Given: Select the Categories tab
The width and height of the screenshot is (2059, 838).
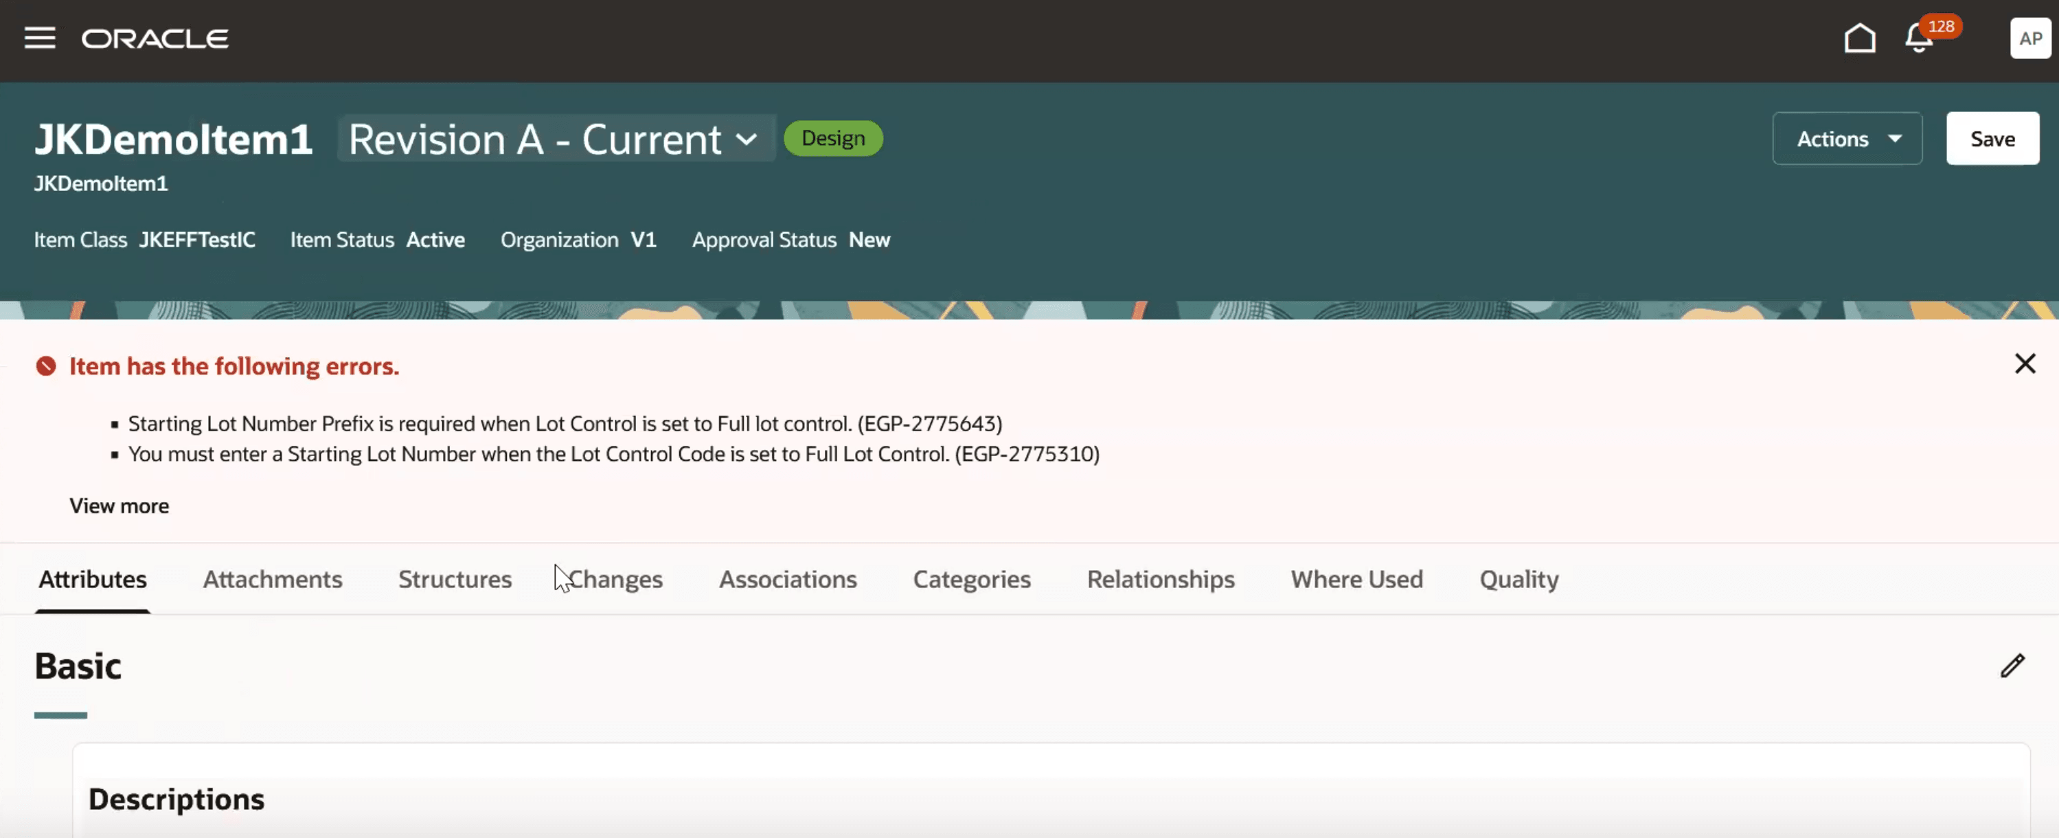Looking at the screenshot, I should point(971,579).
